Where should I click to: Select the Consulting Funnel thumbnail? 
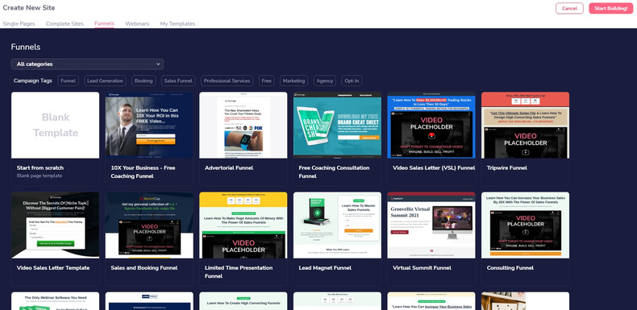click(x=525, y=225)
